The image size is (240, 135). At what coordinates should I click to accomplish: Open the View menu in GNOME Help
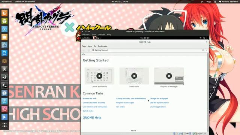click(90, 46)
